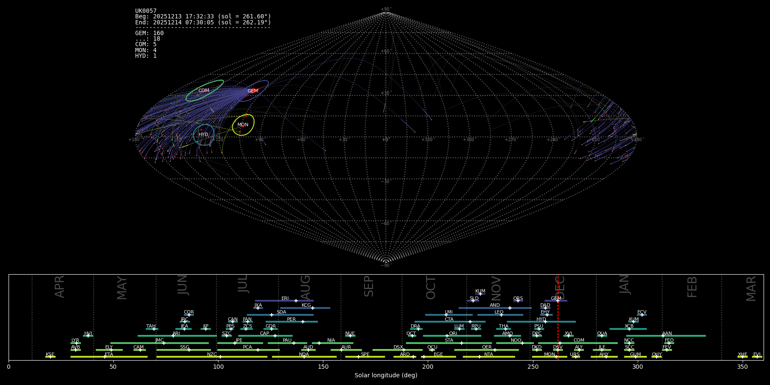Select the KUM shower marker in timeline
The height and width of the screenshot is (385, 770).
[480, 294]
